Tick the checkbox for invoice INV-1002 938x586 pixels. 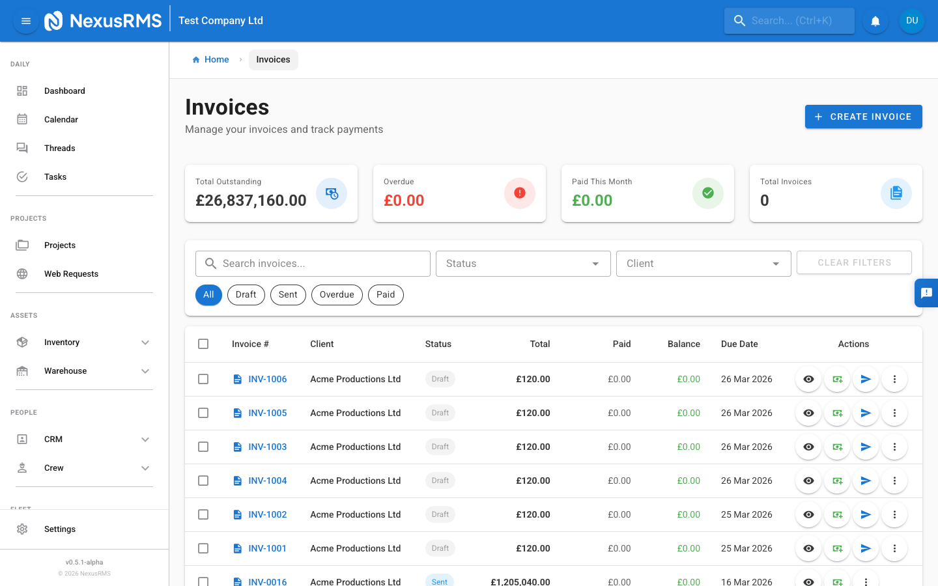point(203,514)
